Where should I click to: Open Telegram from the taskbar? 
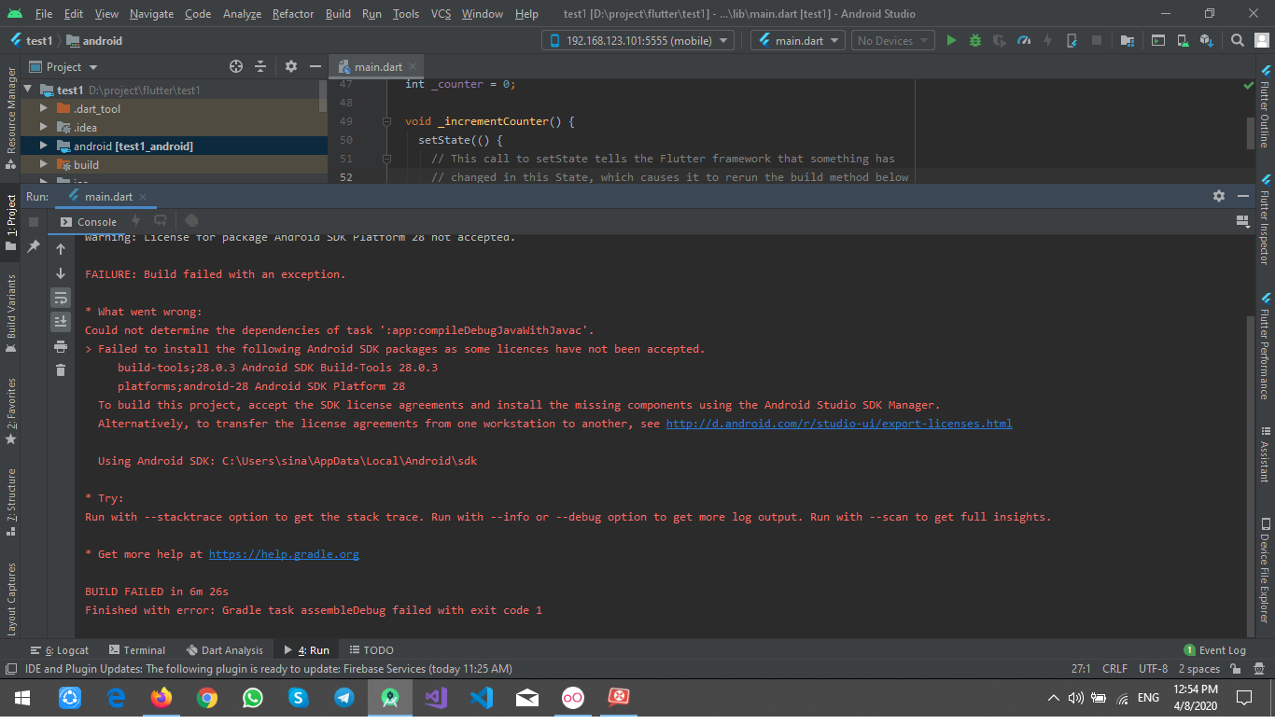point(344,698)
